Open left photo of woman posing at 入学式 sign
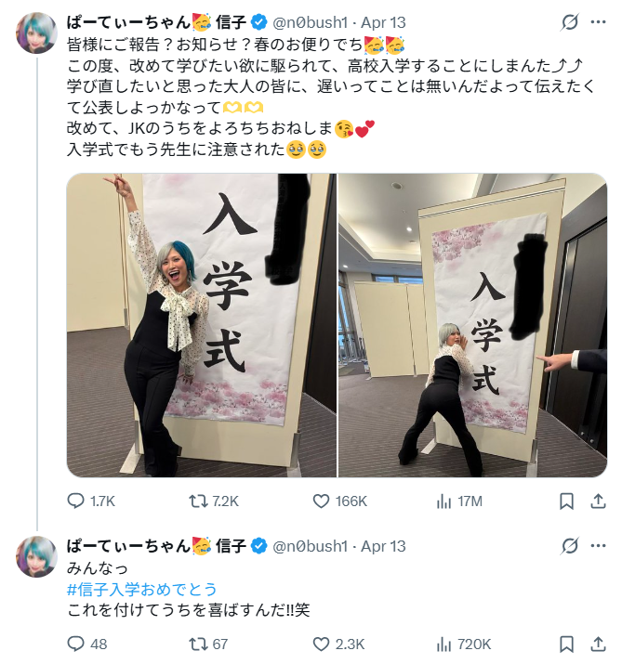Viewport: 622px width, 664px height. click(x=202, y=325)
